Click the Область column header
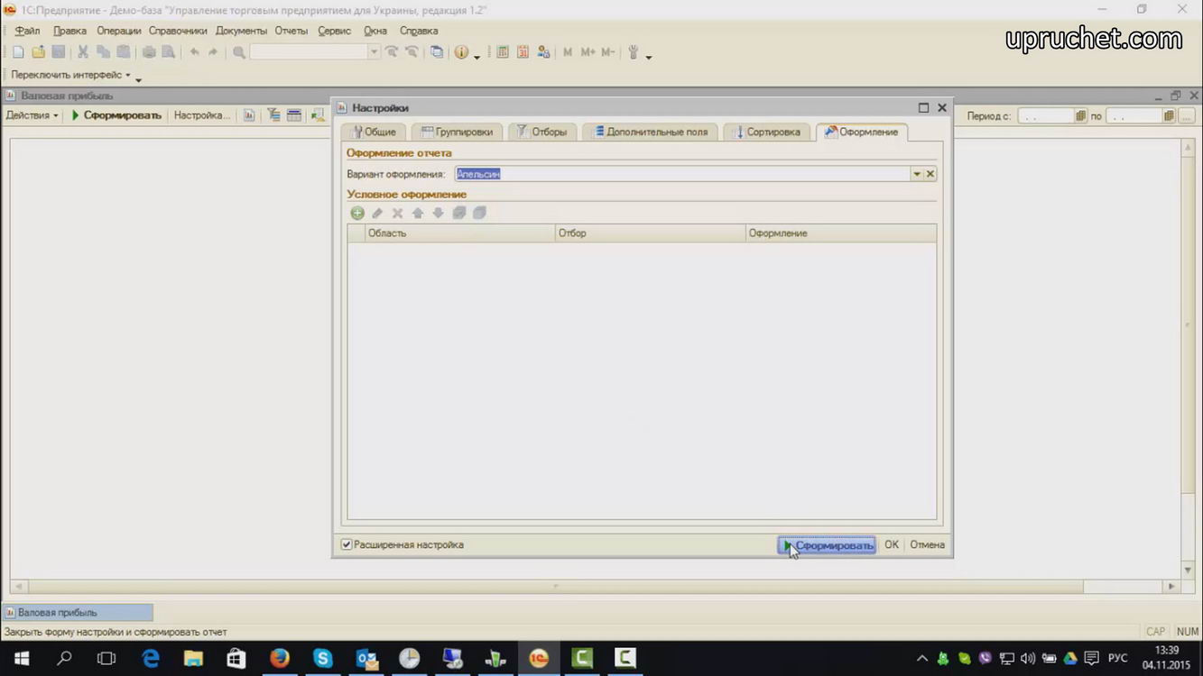1203x676 pixels. (x=460, y=233)
